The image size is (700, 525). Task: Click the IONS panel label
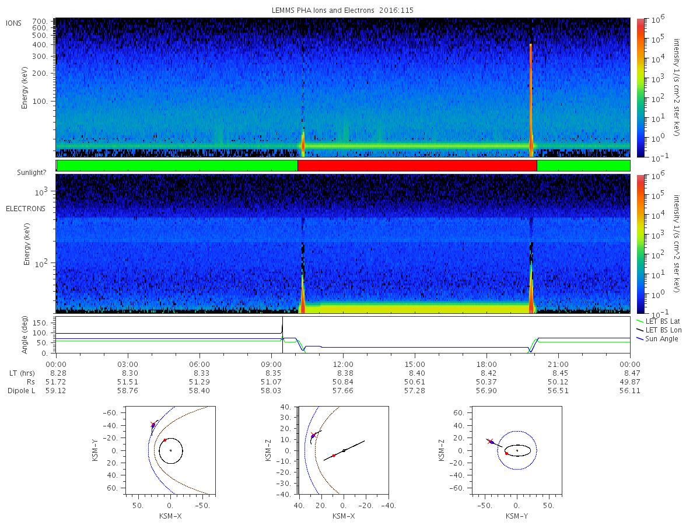pos(14,23)
